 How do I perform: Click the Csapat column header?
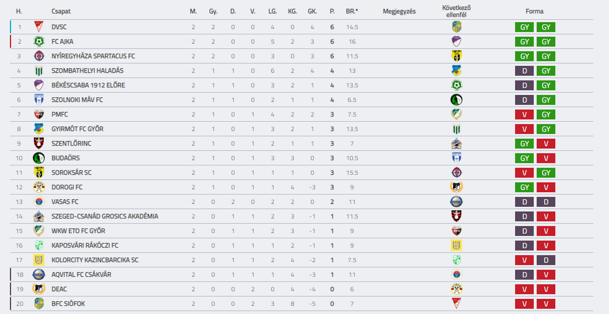click(x=61, y=11)
